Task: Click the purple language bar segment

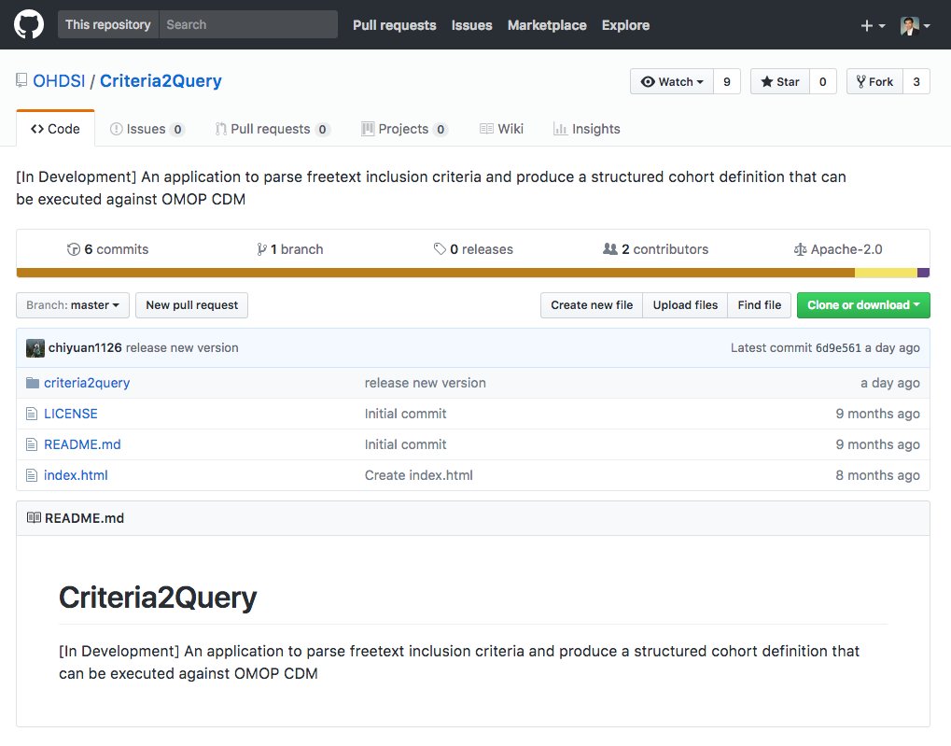Action: coord(924,274)
